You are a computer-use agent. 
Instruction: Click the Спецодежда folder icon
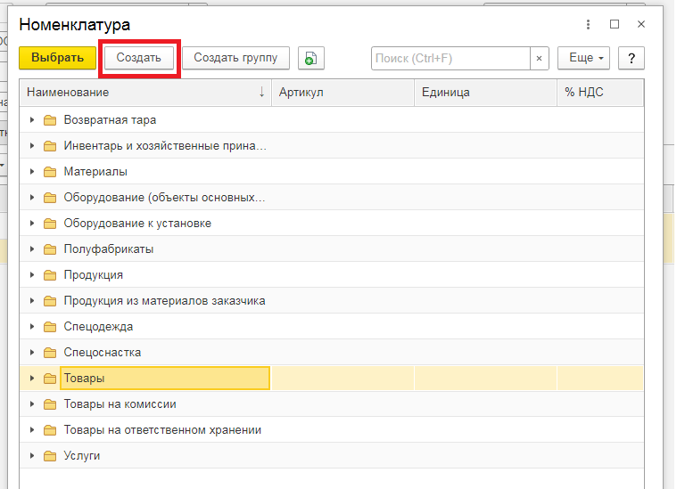point(50,326)
